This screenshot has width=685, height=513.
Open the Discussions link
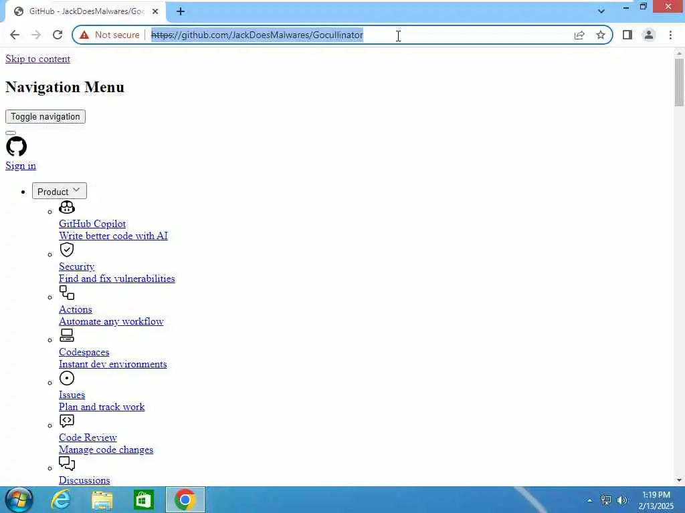84,480
